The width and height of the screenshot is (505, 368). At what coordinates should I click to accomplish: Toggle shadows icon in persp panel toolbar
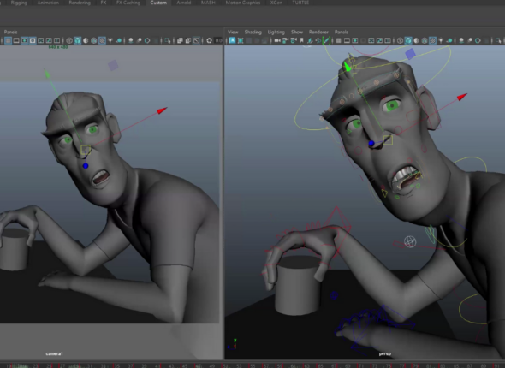449,40
